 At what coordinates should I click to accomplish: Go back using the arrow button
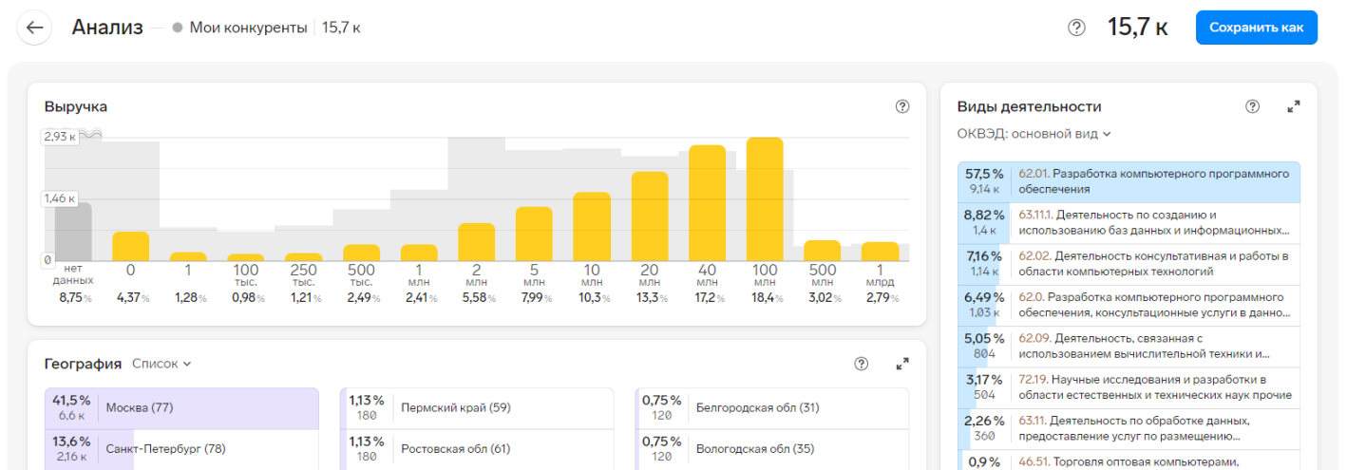35,28
